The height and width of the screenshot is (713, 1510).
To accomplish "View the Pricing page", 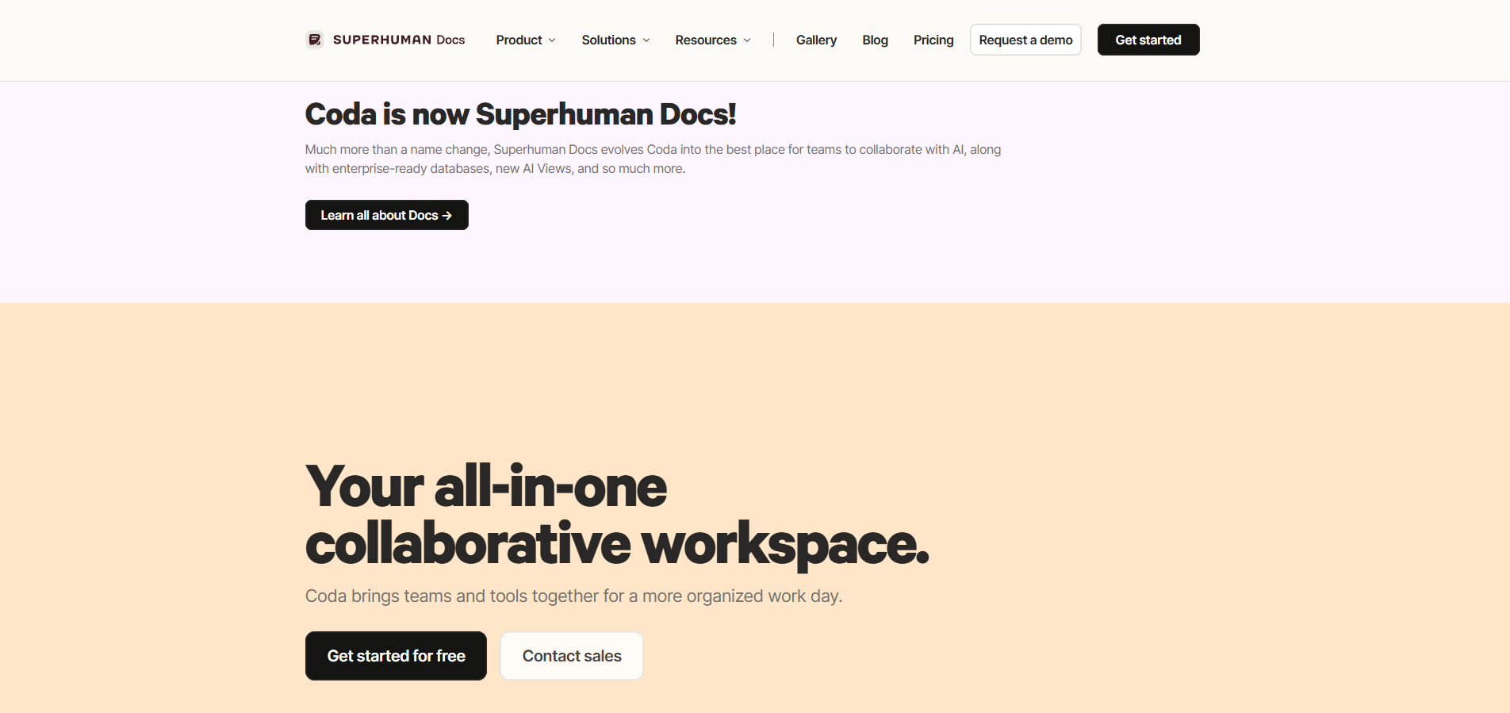I will [x=933, y=40].
